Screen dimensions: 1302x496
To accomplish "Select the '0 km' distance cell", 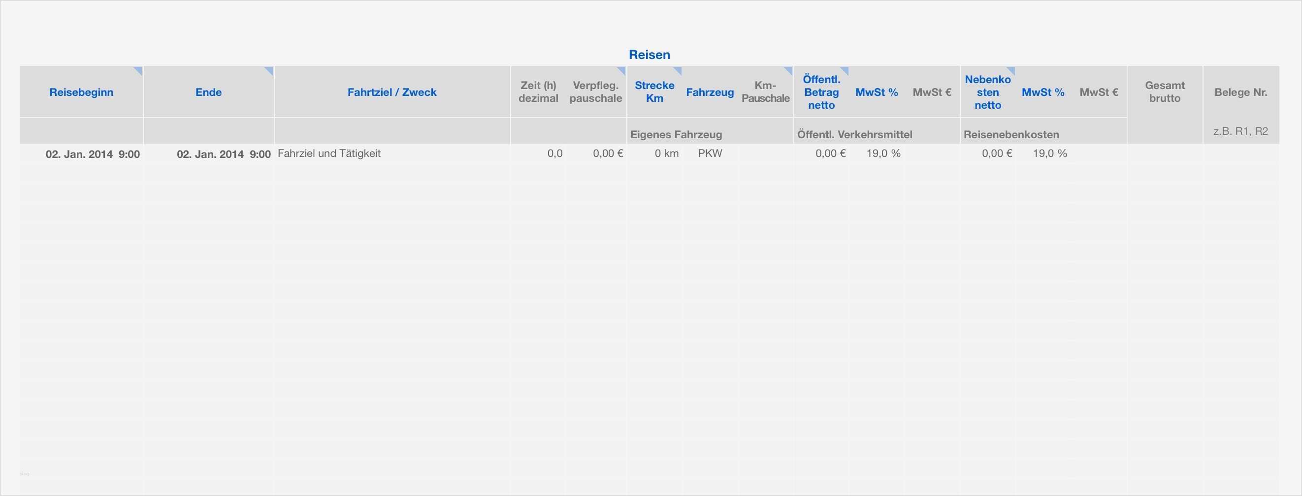I will click(666, 154).
